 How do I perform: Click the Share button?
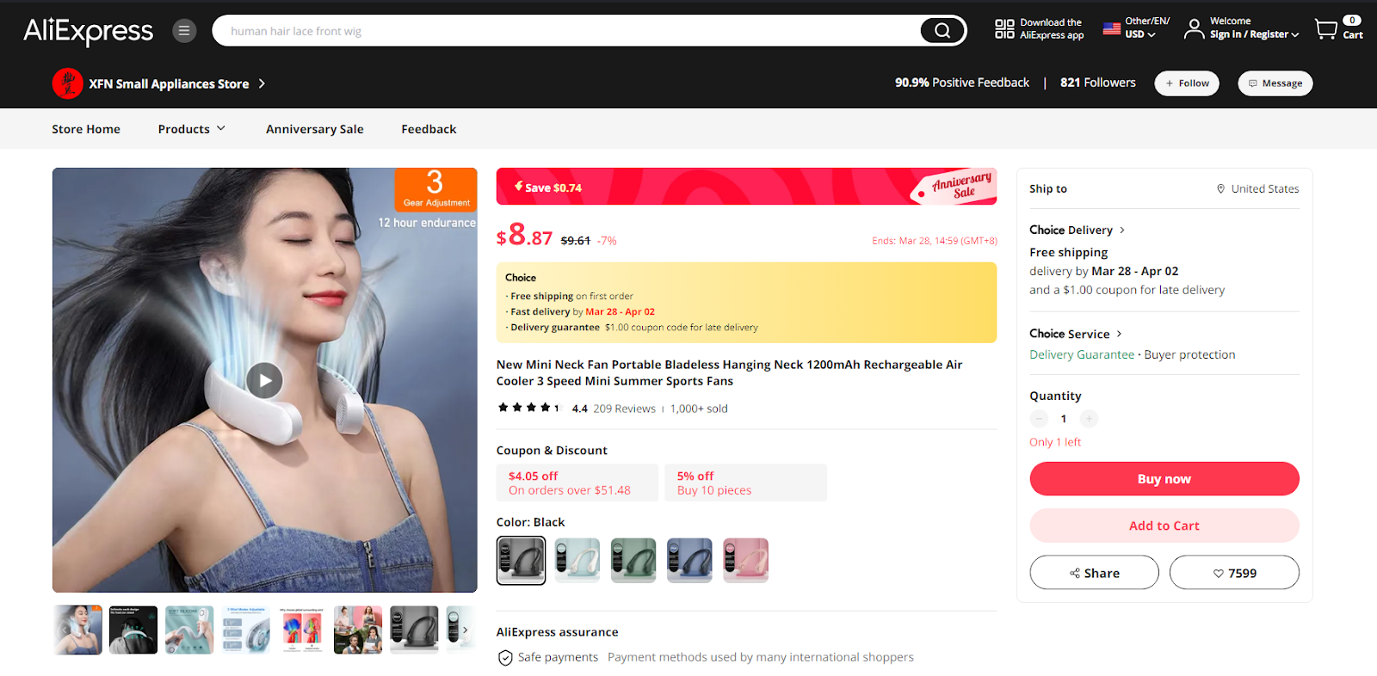pos(1094,573)
